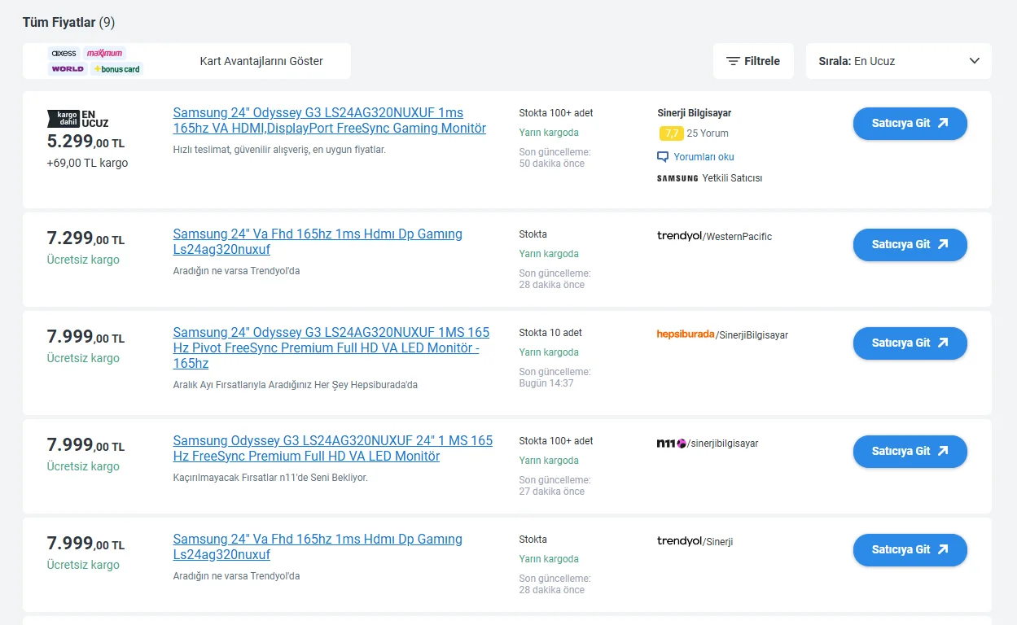The image size is (1017, 625).
Task: Click the trendyol logo for WesternPacific seller
Action: (x=679, y=236)
